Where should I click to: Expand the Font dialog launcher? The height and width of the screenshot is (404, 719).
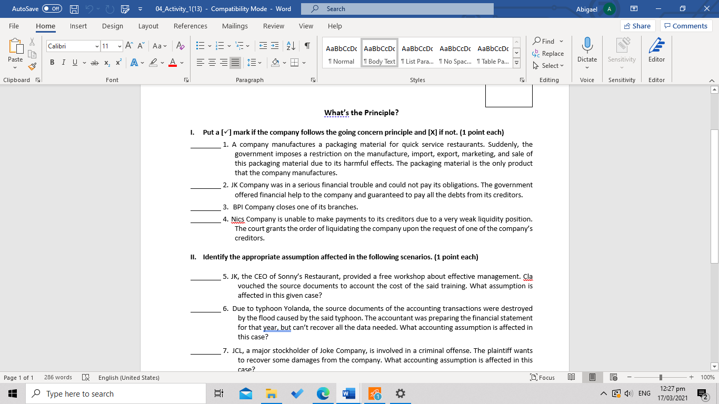(x=186, y=80)
